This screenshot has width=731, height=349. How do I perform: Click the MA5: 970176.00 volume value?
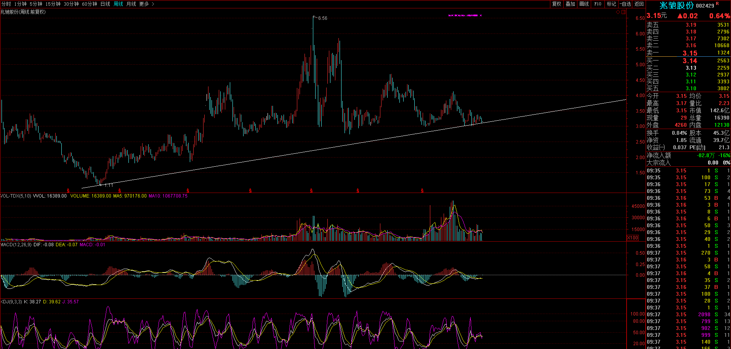130,196
